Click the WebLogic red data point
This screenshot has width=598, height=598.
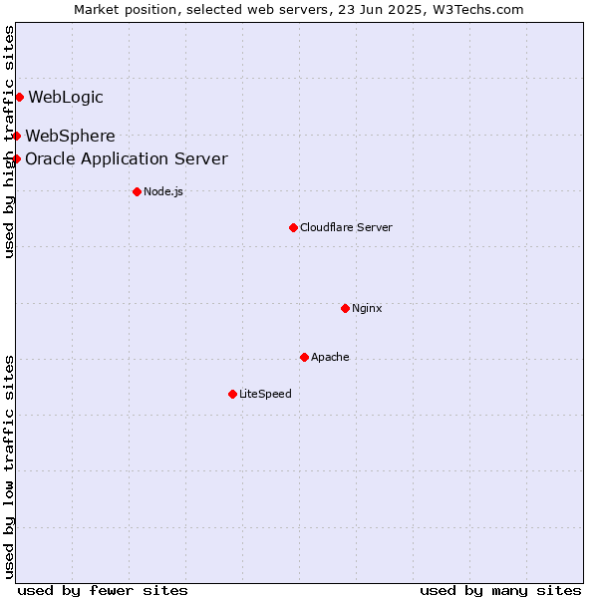click(20, 98)
